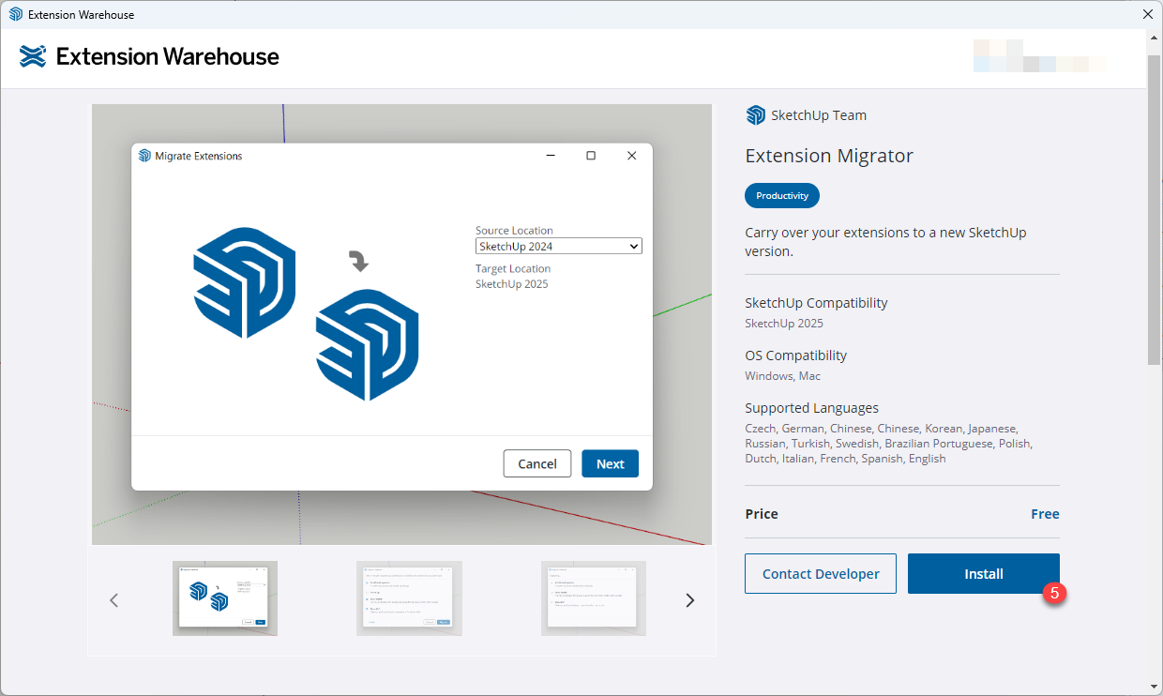Select the third screenshot thumbnail

[594, 598]
